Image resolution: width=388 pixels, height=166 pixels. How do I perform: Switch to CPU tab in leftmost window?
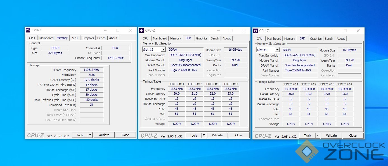(x=32, y=38)
